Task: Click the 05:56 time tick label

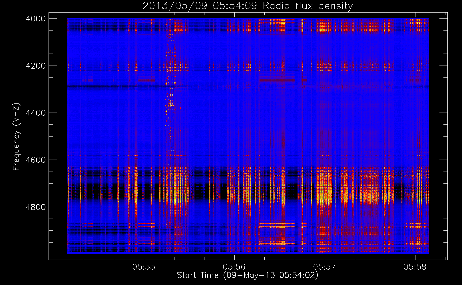Action: [234, 267]
